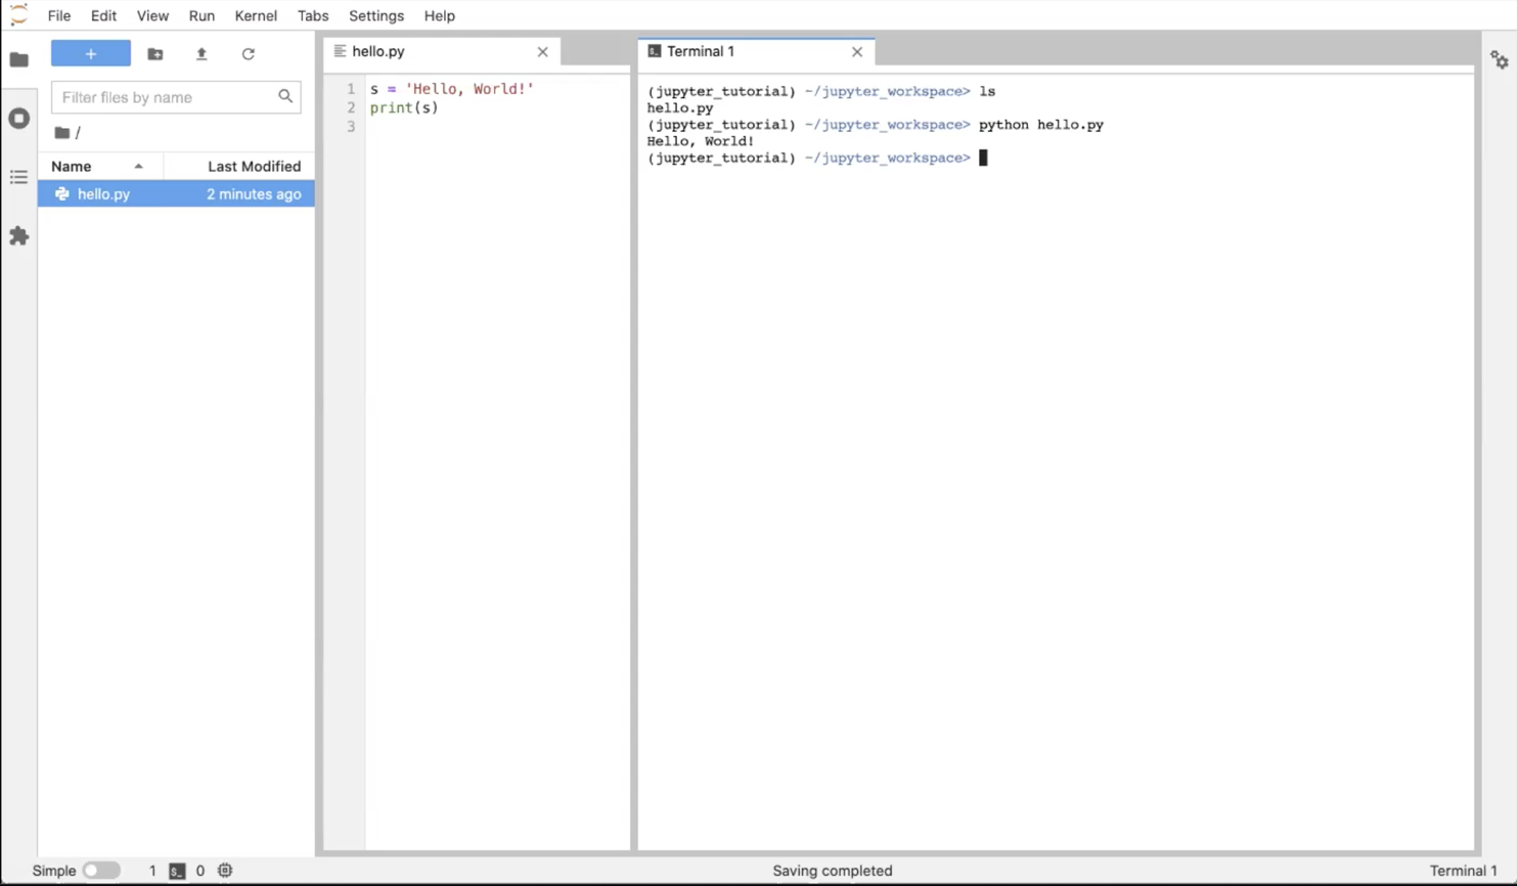Open the extension manager puzzle icon
The width and height of the screenshot is (1517, 886).
19,236
